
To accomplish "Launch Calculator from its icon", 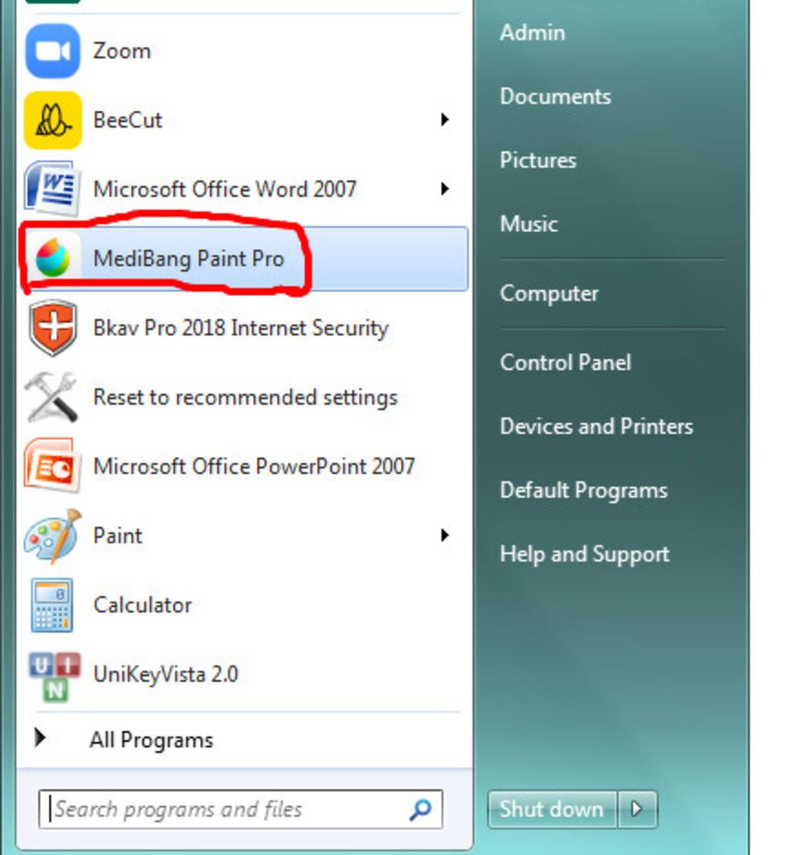I will click(x=52, y=605).
